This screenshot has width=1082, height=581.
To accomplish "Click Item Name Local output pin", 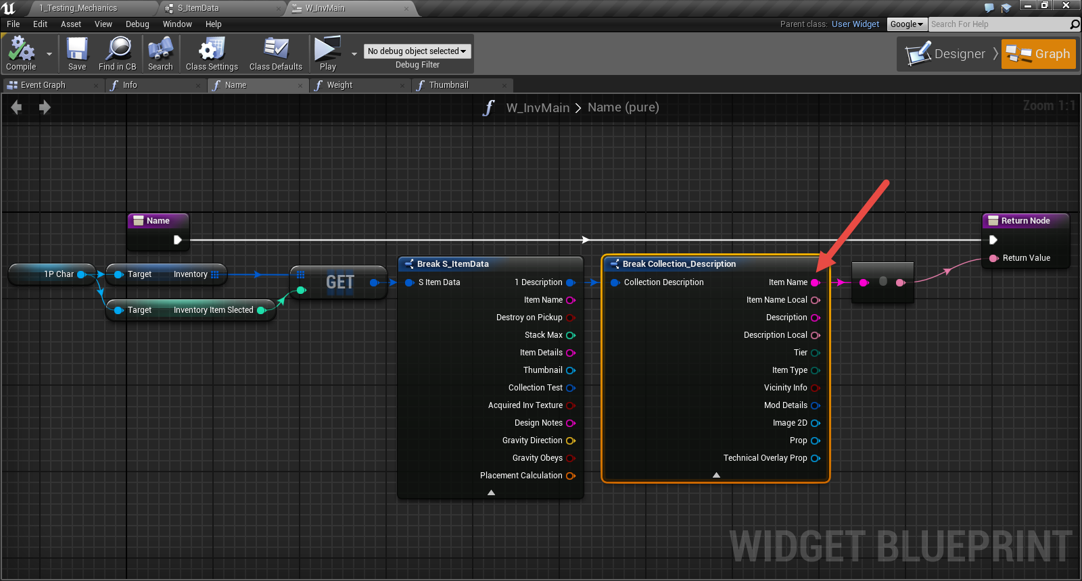I will click(816, 300).
